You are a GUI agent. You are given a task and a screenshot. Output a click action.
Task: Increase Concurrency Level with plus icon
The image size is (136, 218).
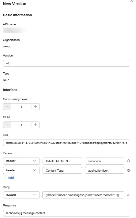[x=36, y=107]
